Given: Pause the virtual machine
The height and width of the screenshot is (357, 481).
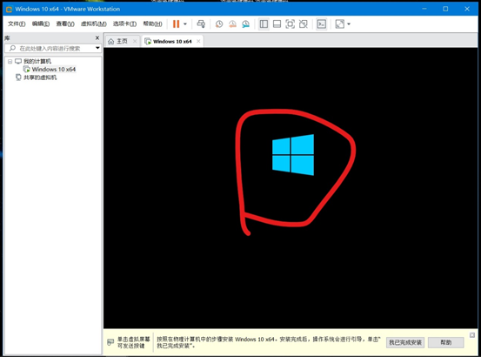Looking at the screenshot, I should coord(176,24).
